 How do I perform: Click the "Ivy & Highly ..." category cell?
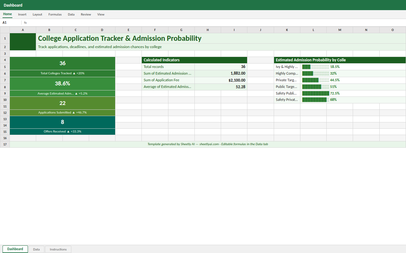pos(287,67)
